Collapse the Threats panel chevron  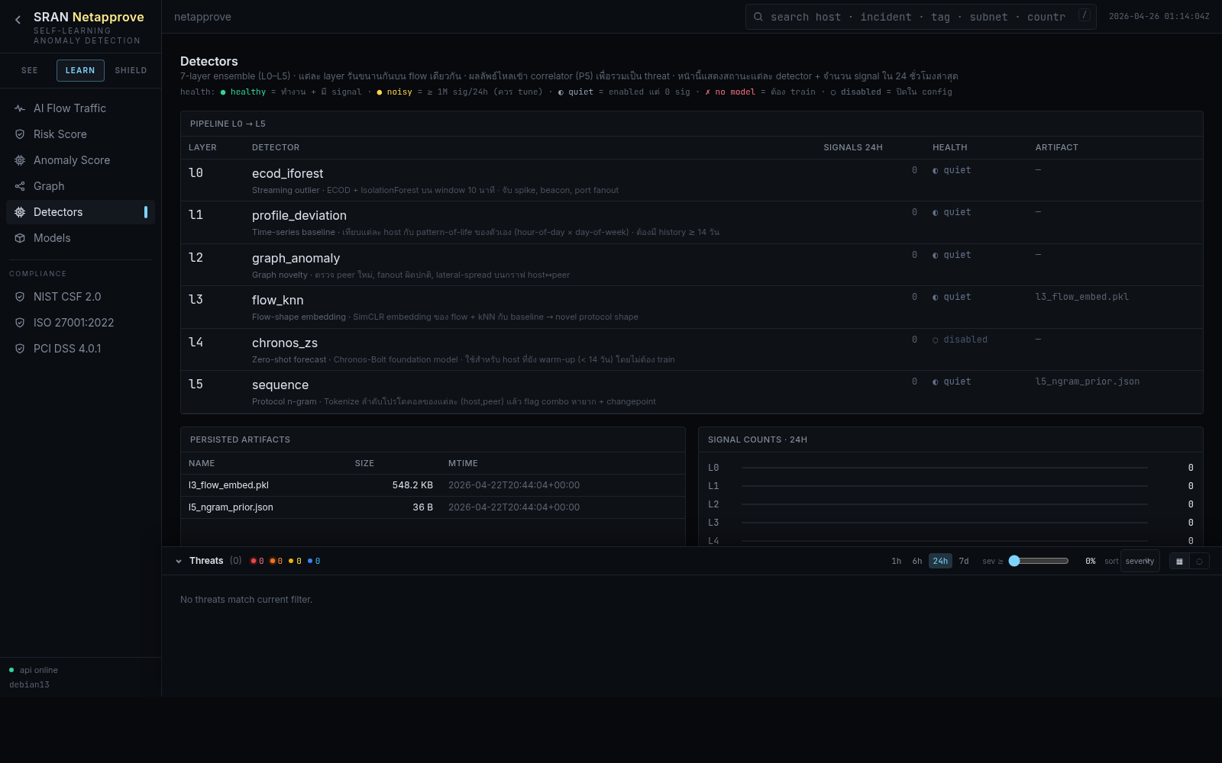179,562
